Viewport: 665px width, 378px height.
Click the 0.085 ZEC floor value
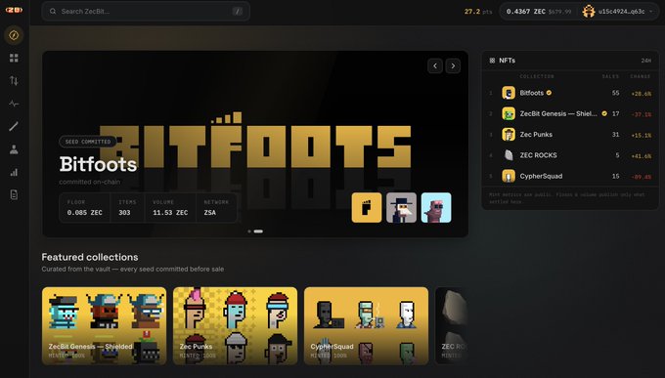tap(84, 213)
